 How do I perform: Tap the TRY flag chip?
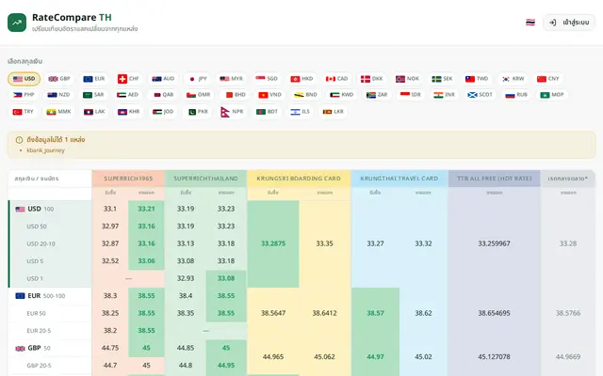pos(23,112)
